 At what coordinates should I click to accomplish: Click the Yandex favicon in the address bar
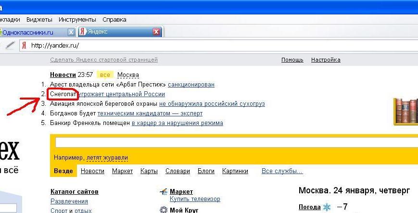click(24, 46)
